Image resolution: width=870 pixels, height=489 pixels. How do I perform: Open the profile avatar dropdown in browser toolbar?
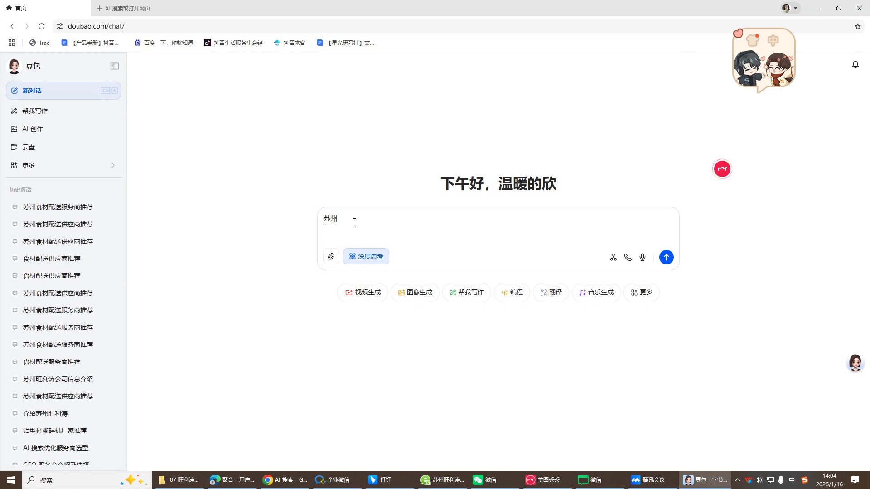[789, 8]
